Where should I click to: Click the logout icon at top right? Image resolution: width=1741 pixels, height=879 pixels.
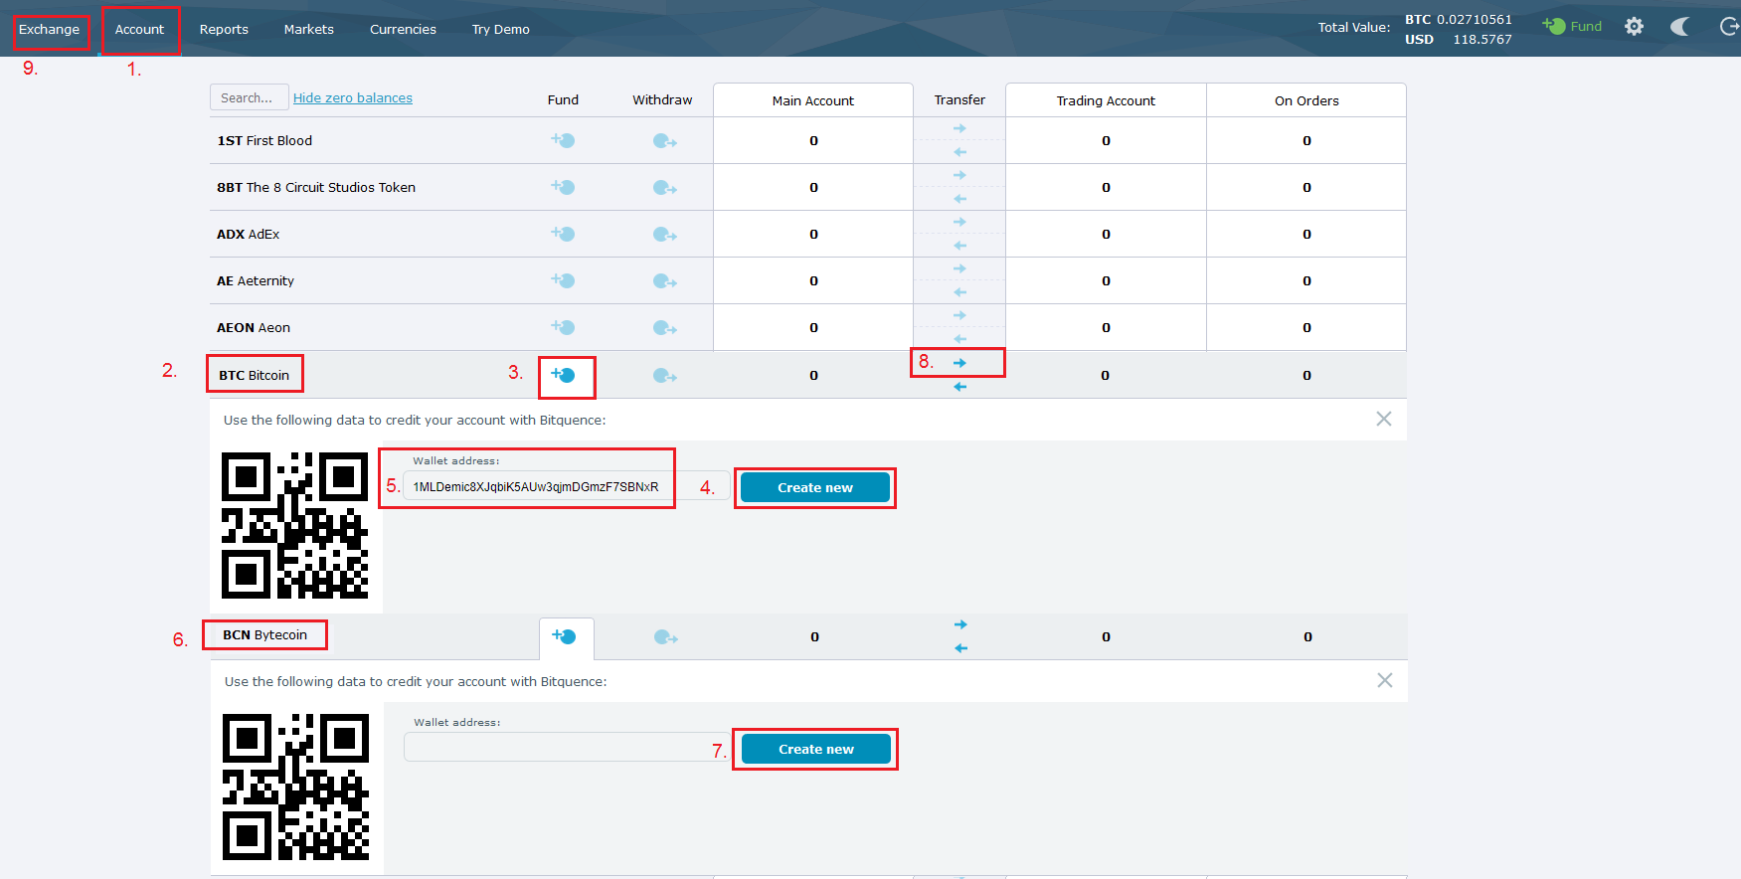[1729, 27]
